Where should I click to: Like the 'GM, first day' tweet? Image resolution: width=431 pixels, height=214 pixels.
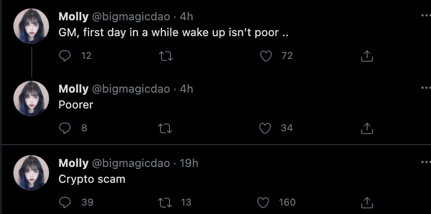click(266, 56)
